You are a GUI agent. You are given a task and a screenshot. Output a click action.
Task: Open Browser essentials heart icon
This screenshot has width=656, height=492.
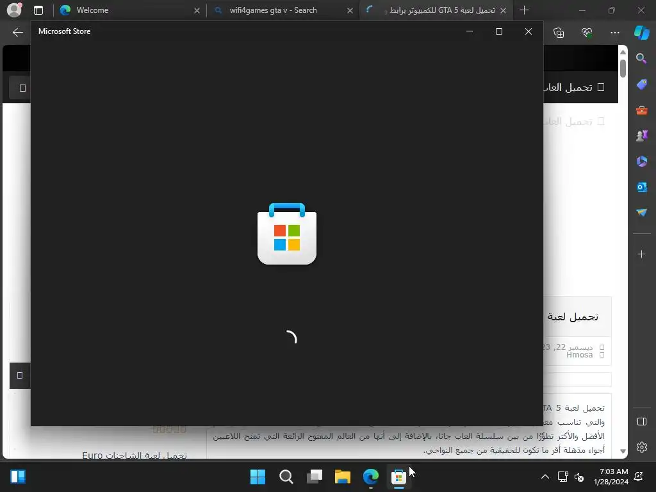point(587,32)
